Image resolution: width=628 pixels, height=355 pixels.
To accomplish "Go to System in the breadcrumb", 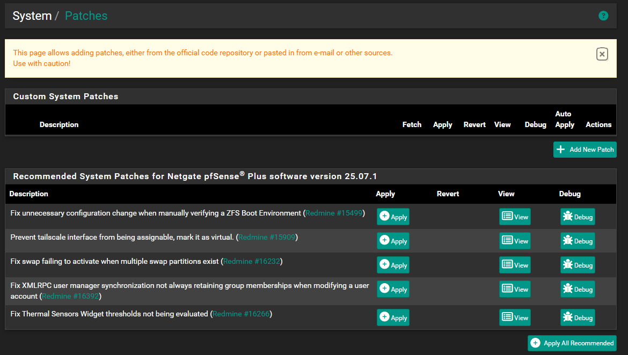I will point(32,16).
